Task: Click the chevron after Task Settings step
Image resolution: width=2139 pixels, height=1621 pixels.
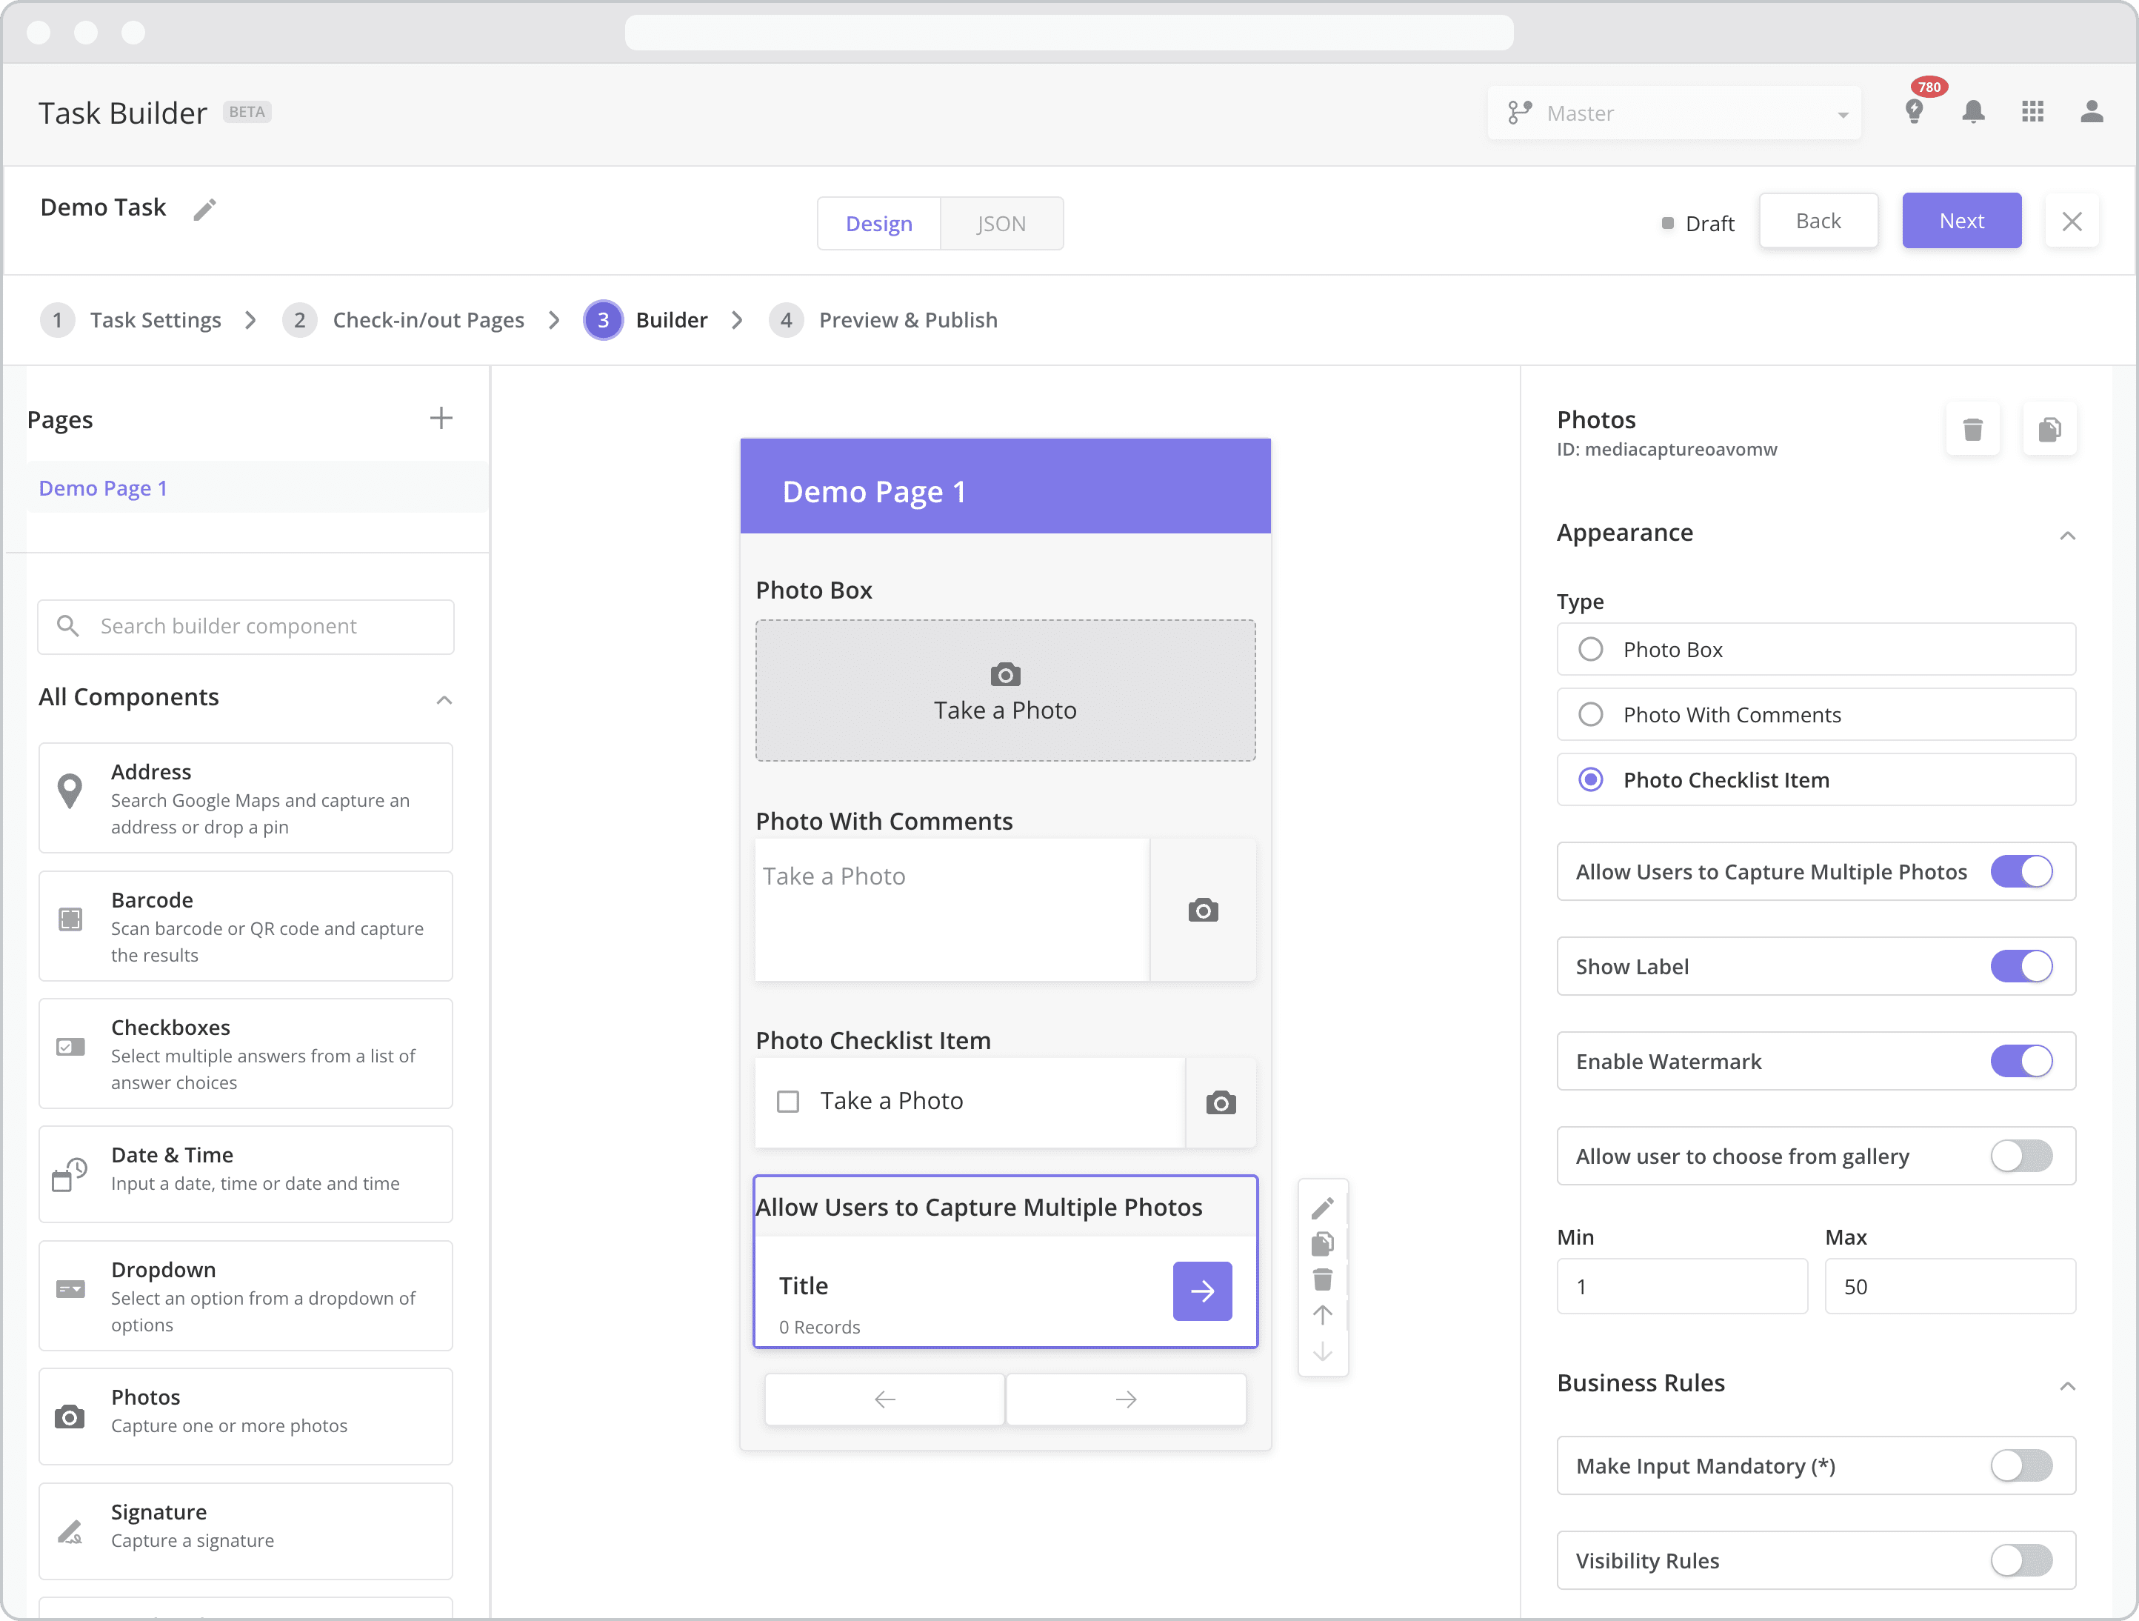Action: coord(250,320)
